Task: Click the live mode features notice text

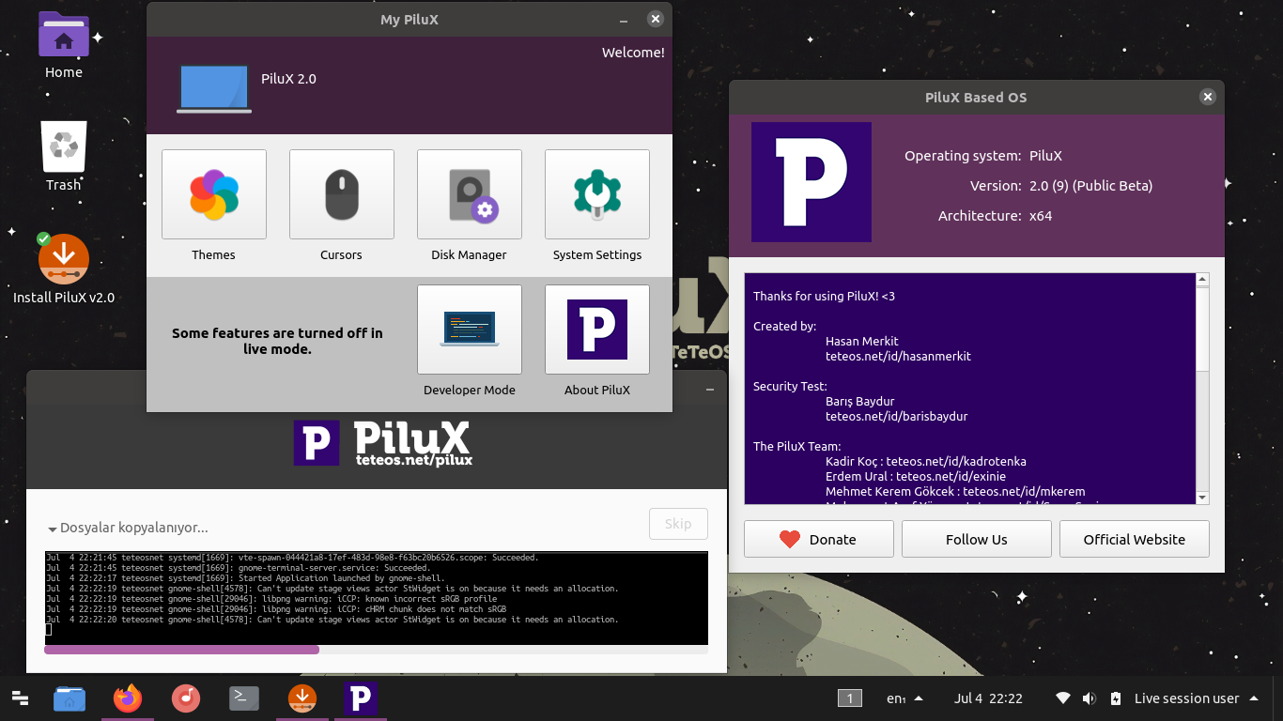Action: tap(277, 341)
